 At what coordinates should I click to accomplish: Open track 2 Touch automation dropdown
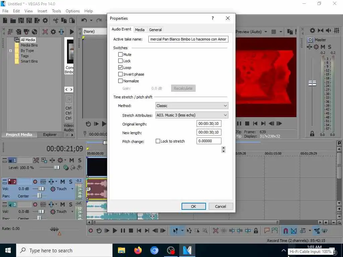72,189
